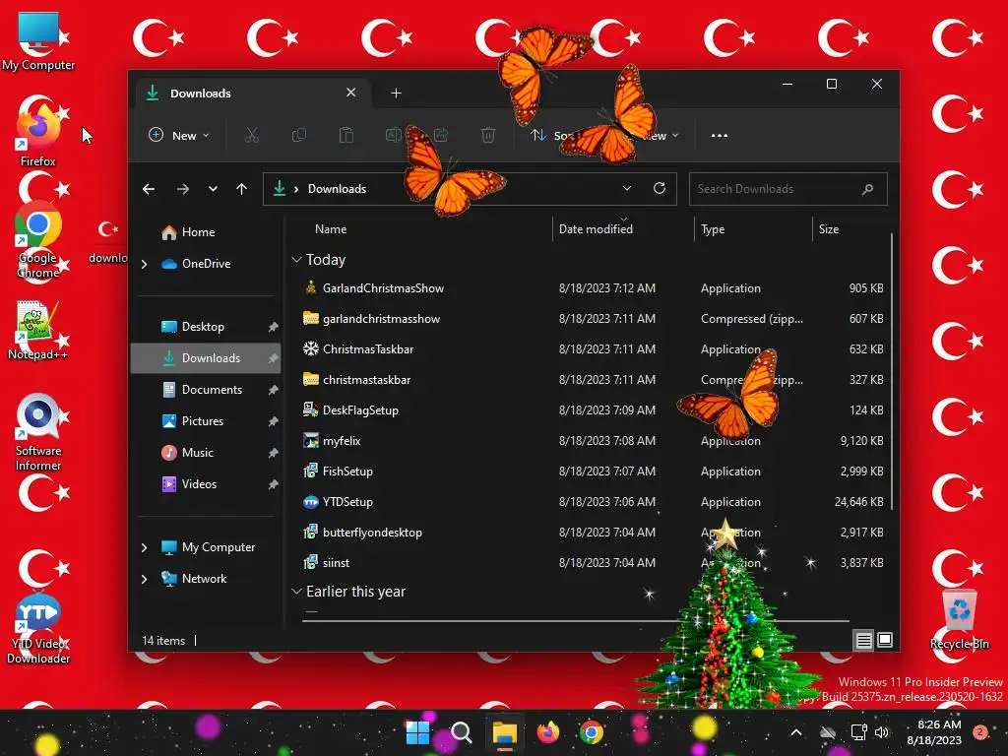Sort by the Type column header
The width and height of the screenshot is (1008, 756).
tap(713, 228)
